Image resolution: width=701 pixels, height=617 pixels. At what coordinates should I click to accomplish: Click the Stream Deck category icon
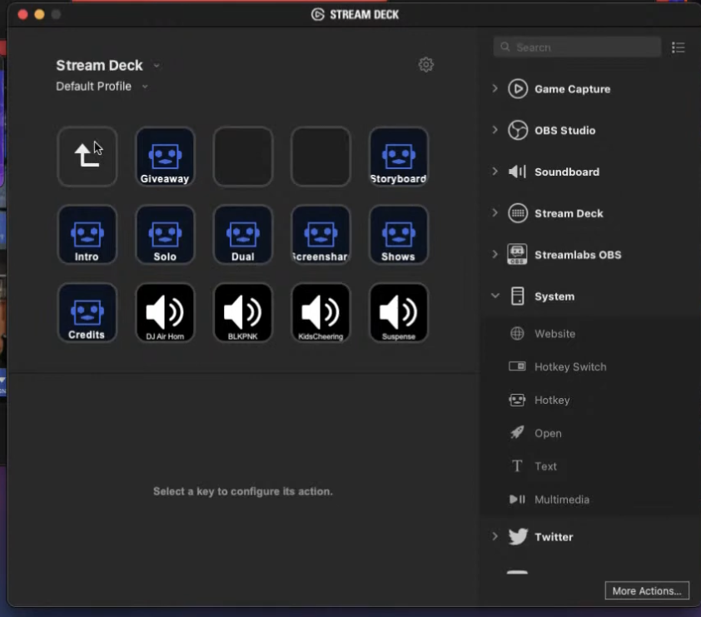[x=518, y=213]
